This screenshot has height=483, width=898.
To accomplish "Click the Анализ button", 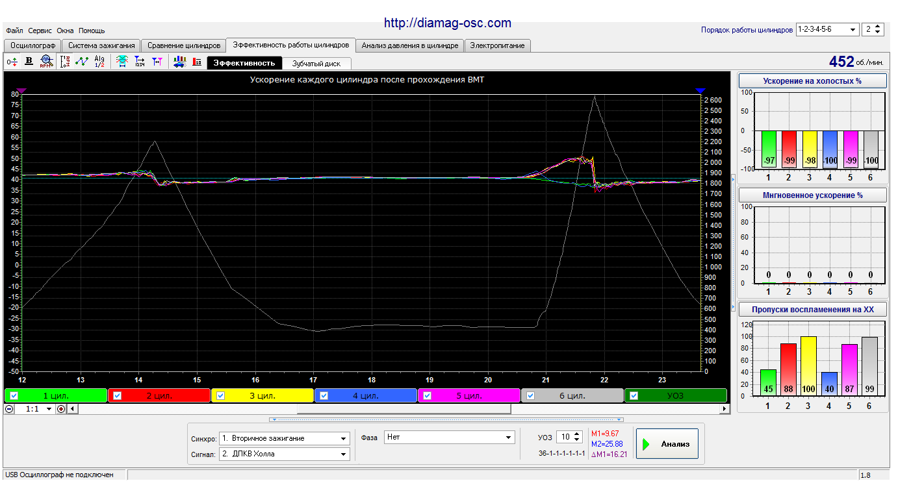I will 667,444.
